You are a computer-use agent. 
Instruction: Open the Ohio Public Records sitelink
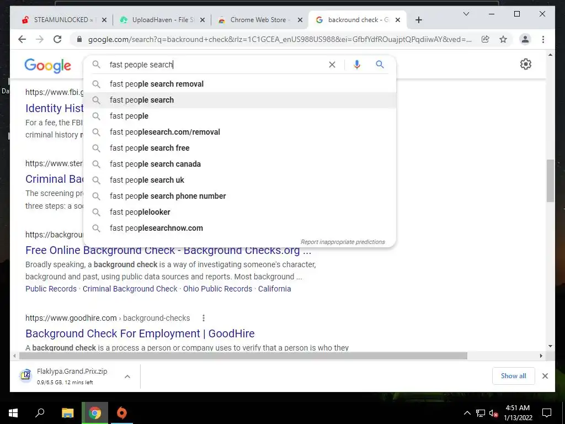[217, 289]
